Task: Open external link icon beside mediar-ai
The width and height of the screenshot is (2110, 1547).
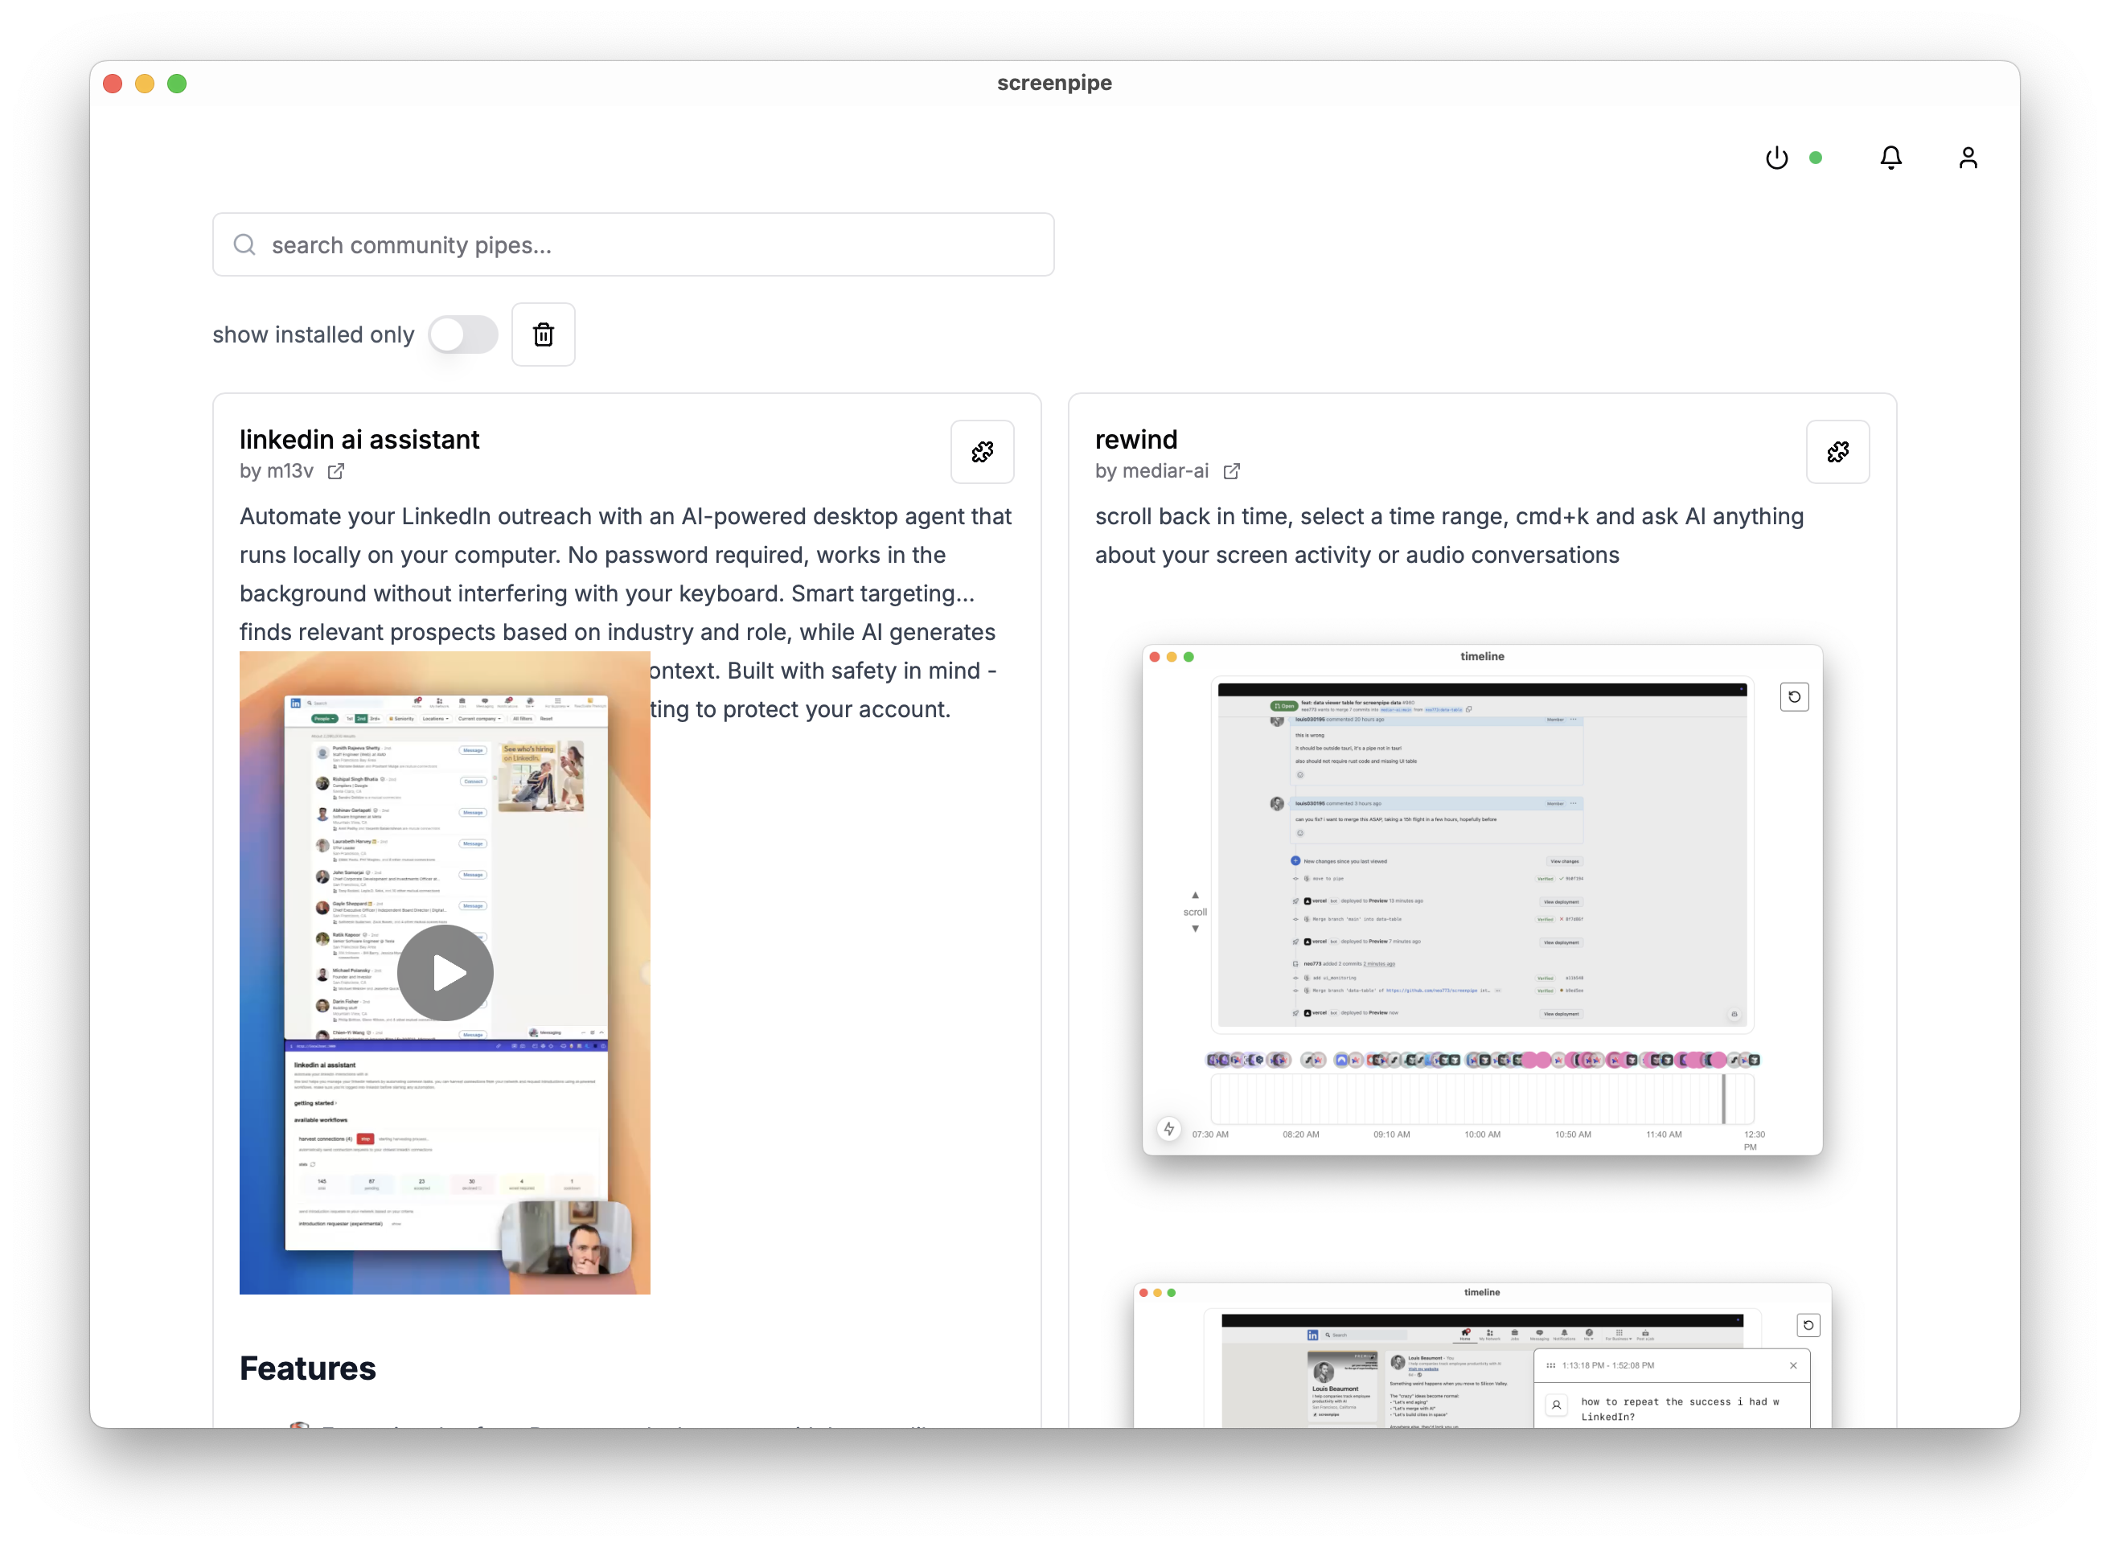Action: (x=1230, y=471)
